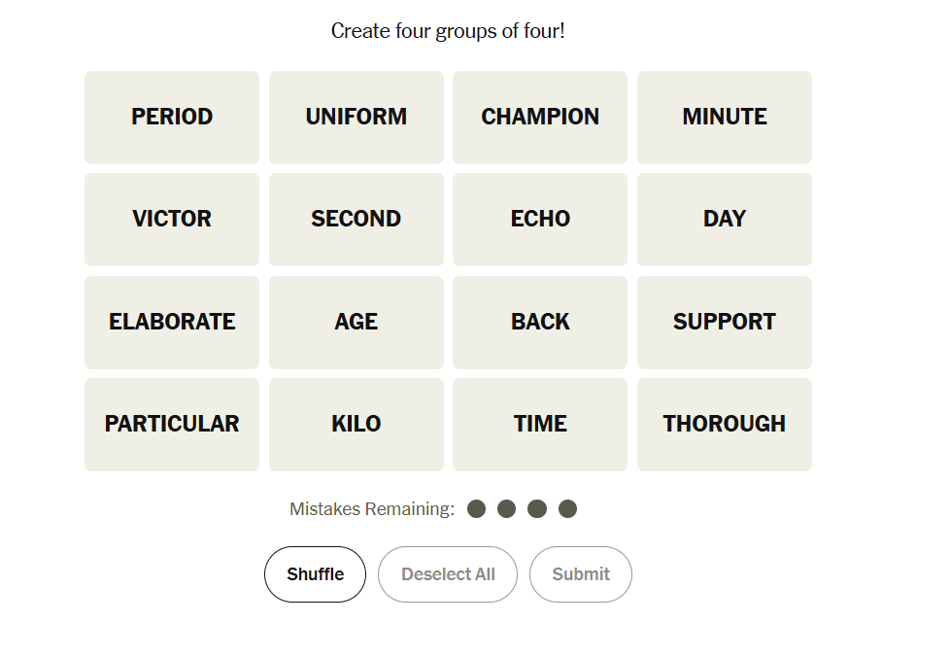Choose the ECHO word tile
This screenshot has height=657, width=950.
540,220
